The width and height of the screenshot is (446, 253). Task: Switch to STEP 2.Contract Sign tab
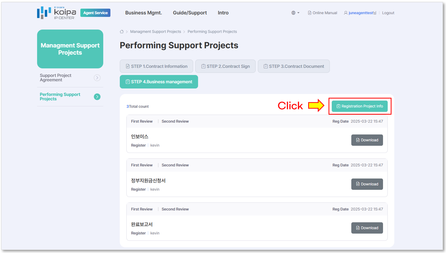point(226,66)
